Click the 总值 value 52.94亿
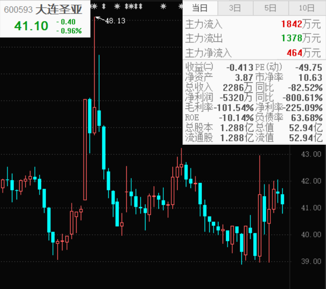 (x=306, y=128)
